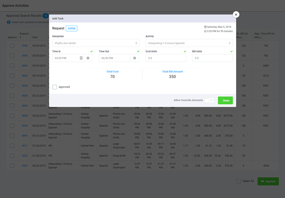The image size is (285, 198).
Task: Check the approve checkbox for request 4329
Action: 12,166
